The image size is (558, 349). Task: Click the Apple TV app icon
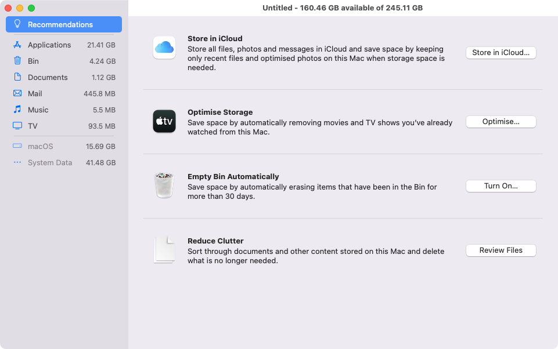pyautogui.click(x=164, y=121)
